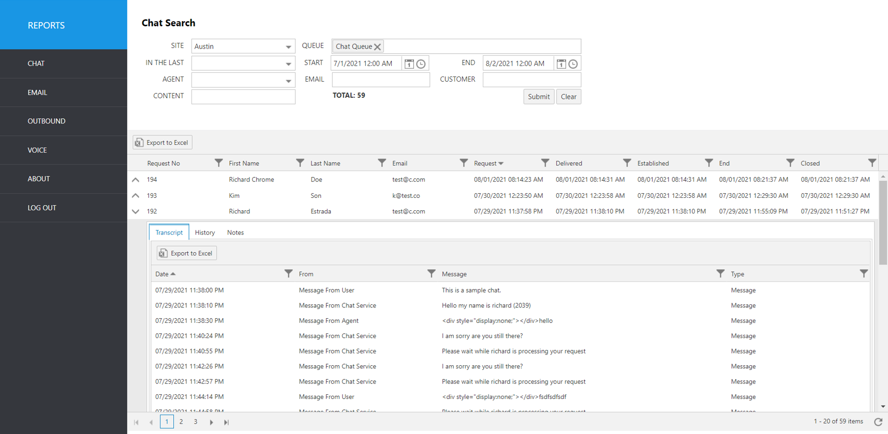This screenshot has height=434, width=888.
Task: Focus the CONTENT input field
Action: pyautogui.click(x=243, y=97)
